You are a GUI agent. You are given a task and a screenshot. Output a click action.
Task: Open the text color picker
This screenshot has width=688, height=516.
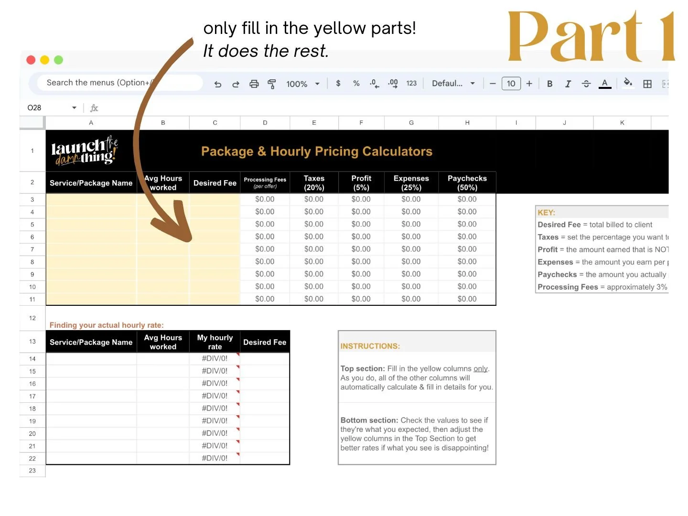click(x=605, y=84)
